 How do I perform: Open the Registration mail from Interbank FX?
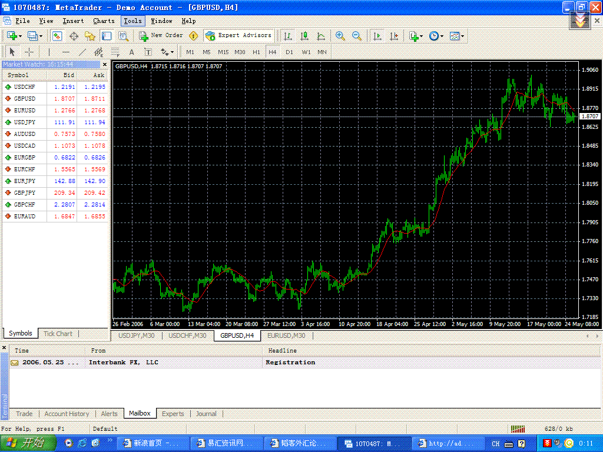tap(306, 363)
